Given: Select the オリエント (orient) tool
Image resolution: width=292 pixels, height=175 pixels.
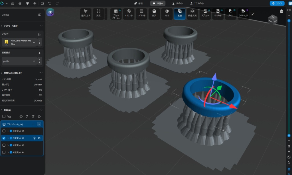Looking at the screenshot, I should (129, 13).
